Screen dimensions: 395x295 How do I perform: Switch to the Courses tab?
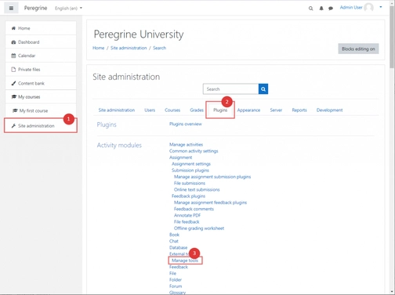click(172, 110)
